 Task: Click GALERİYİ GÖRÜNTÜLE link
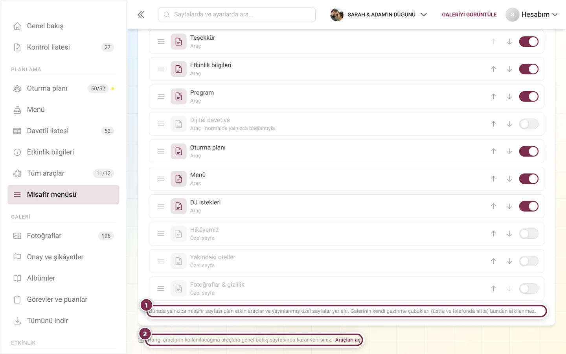point(469,15)
